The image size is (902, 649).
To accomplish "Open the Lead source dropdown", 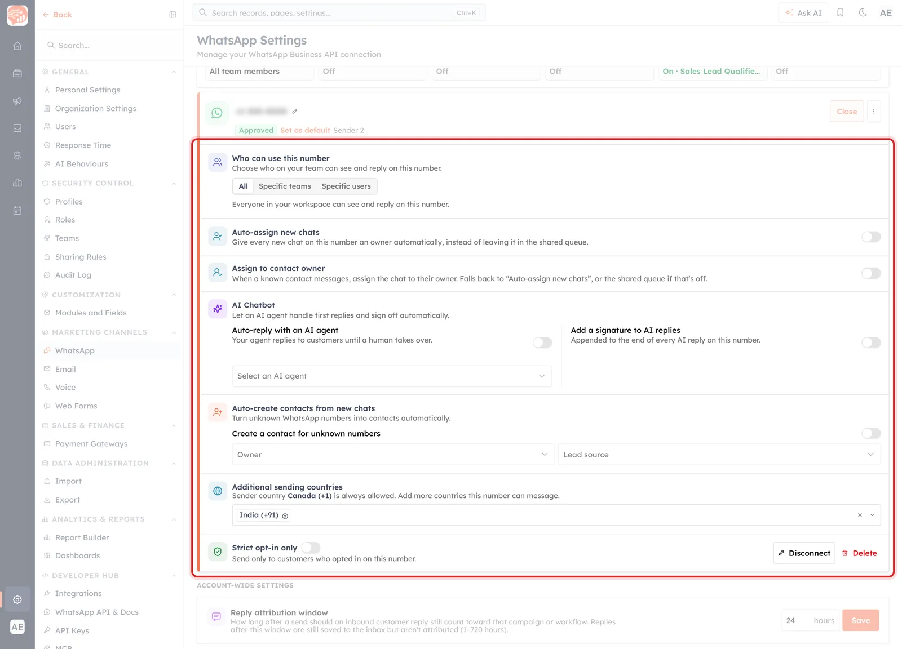I will click(x=719, y=455).
